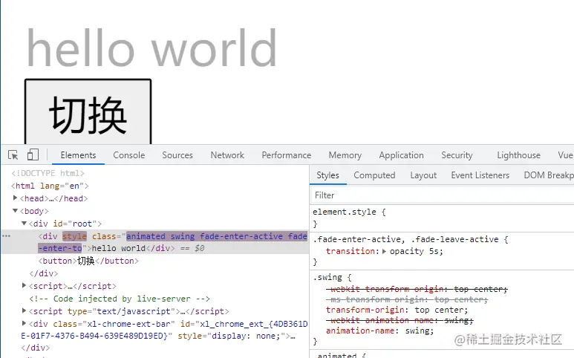Activate the inspect element picker icon

[x=13, y=154]
